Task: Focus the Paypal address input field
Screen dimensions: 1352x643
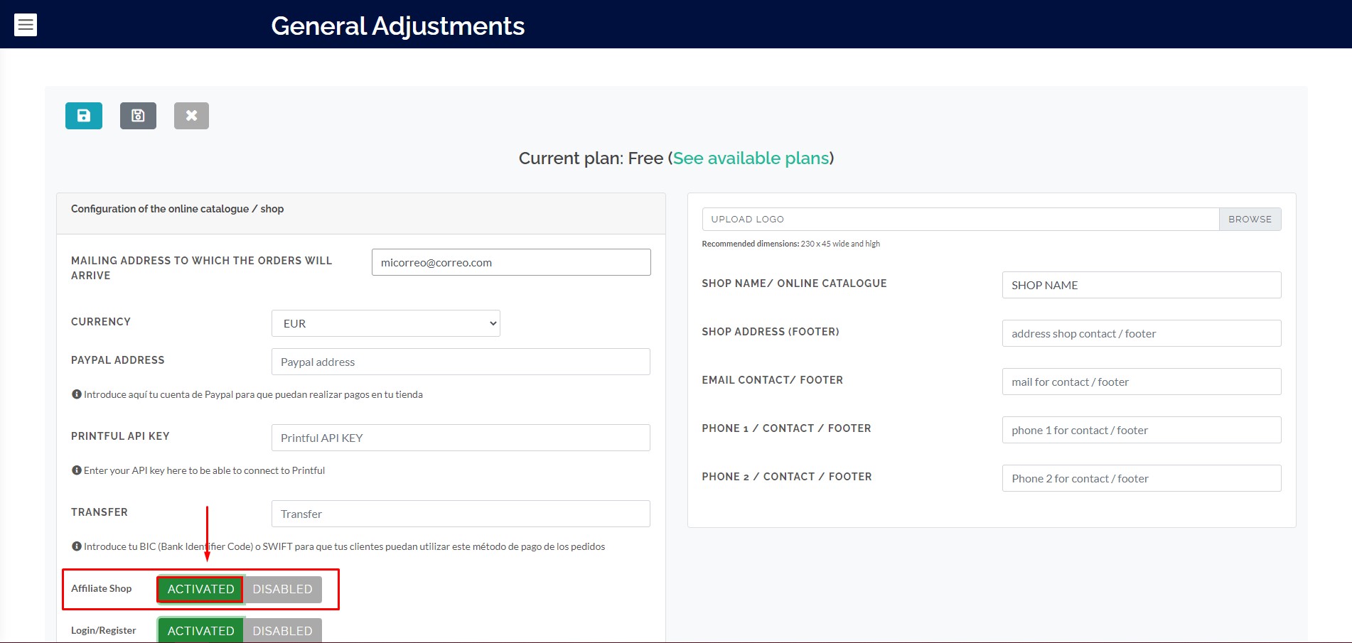Action: click(461, 362)
